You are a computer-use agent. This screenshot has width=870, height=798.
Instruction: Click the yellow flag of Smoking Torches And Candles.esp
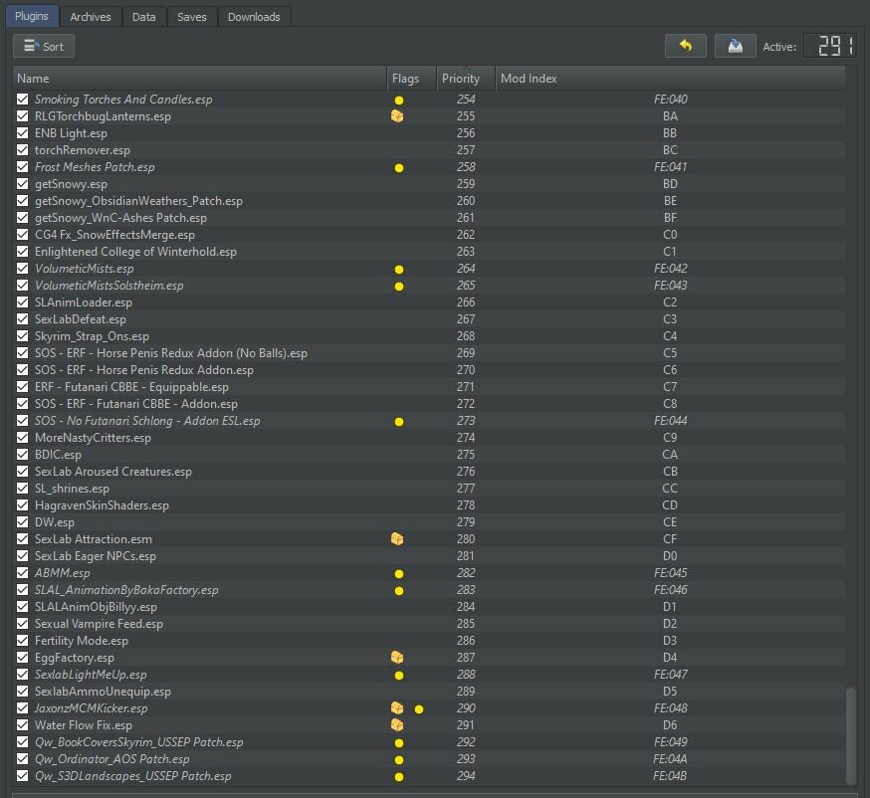click(399, 100)
